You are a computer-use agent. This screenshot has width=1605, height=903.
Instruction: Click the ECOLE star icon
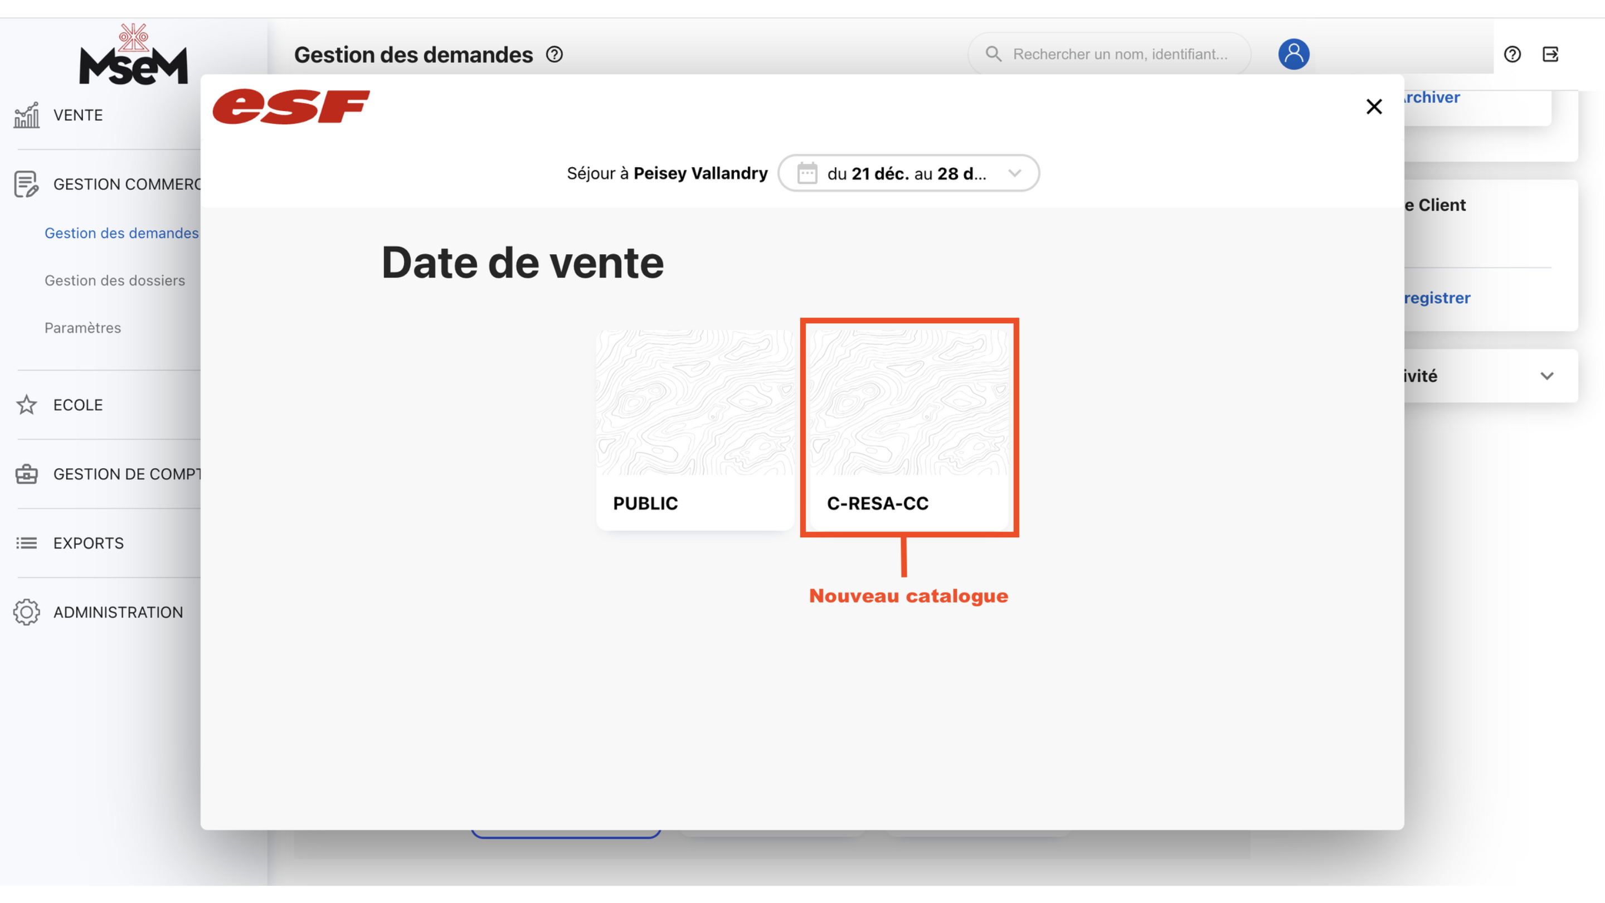click(27, 405)
